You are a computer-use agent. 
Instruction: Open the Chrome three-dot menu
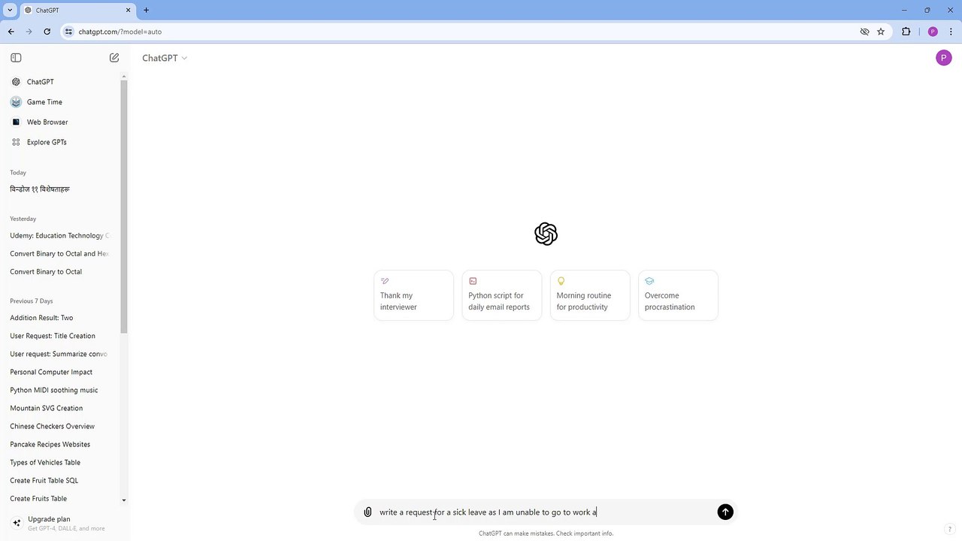[950, 32]
